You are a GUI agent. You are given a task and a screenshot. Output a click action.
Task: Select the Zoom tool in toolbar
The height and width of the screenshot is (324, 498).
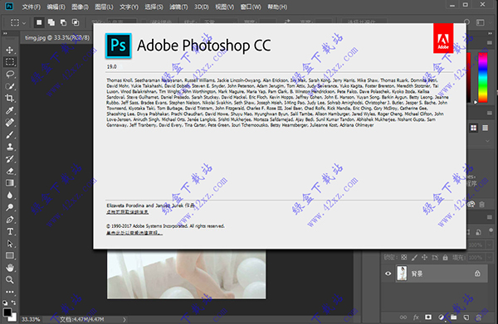click(x=10, y=279)
